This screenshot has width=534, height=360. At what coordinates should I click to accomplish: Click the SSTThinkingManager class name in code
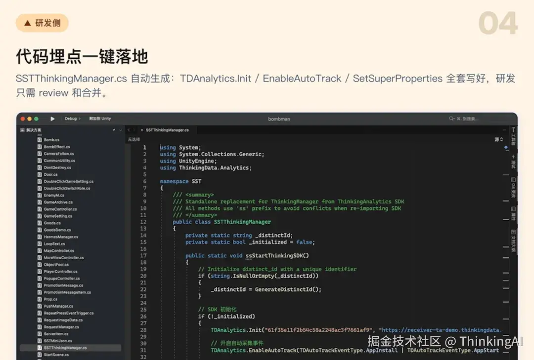tap(242, 222)
